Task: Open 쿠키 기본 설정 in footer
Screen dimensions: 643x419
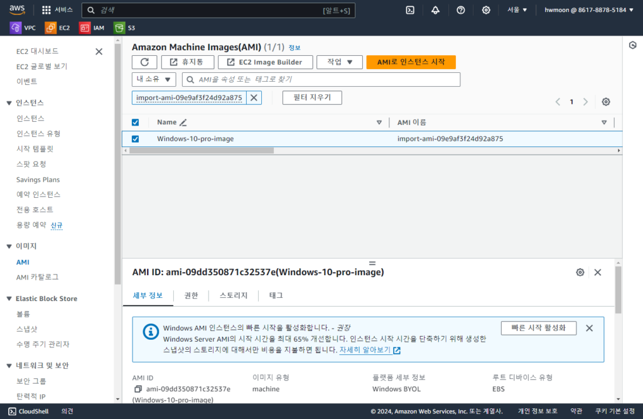Action: (615, 411)
